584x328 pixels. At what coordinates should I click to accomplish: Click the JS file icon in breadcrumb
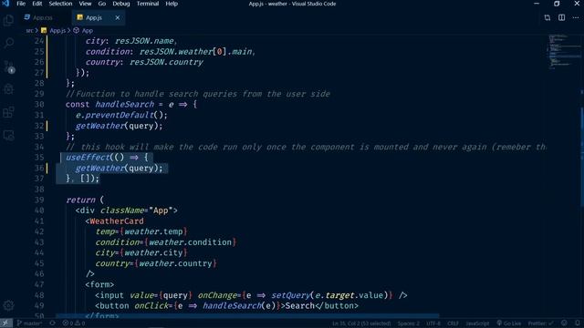[x=44, y=30]
